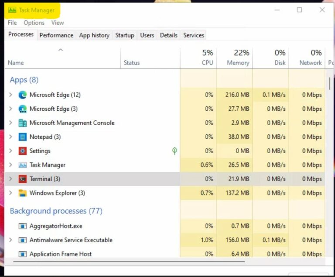Expand the Terminal (3) group

(10, 179)
